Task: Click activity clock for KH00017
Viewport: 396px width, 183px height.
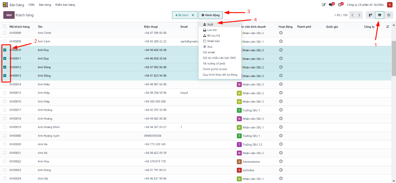Action: [281, 110]
